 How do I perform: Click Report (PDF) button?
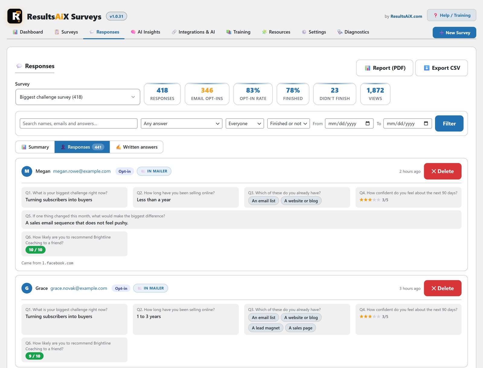[x=385, y=68]
